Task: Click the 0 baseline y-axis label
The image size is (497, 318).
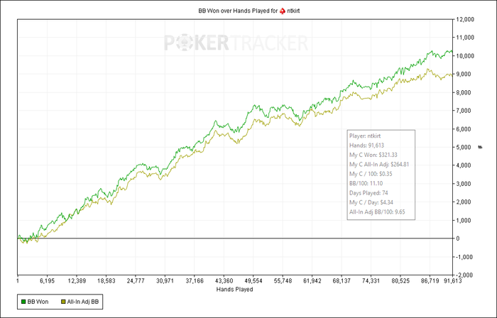Action: [x=458, y=238]
